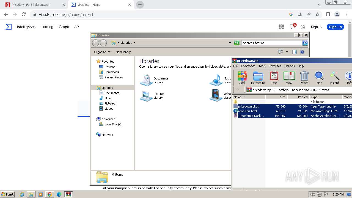This screenshot has height=198, width=352.
Task: Open the Videos library icon in main pane
Action: click(x=216, y=96)
